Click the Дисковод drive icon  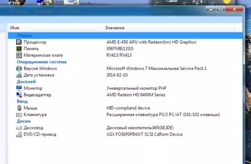click(19, 128)
